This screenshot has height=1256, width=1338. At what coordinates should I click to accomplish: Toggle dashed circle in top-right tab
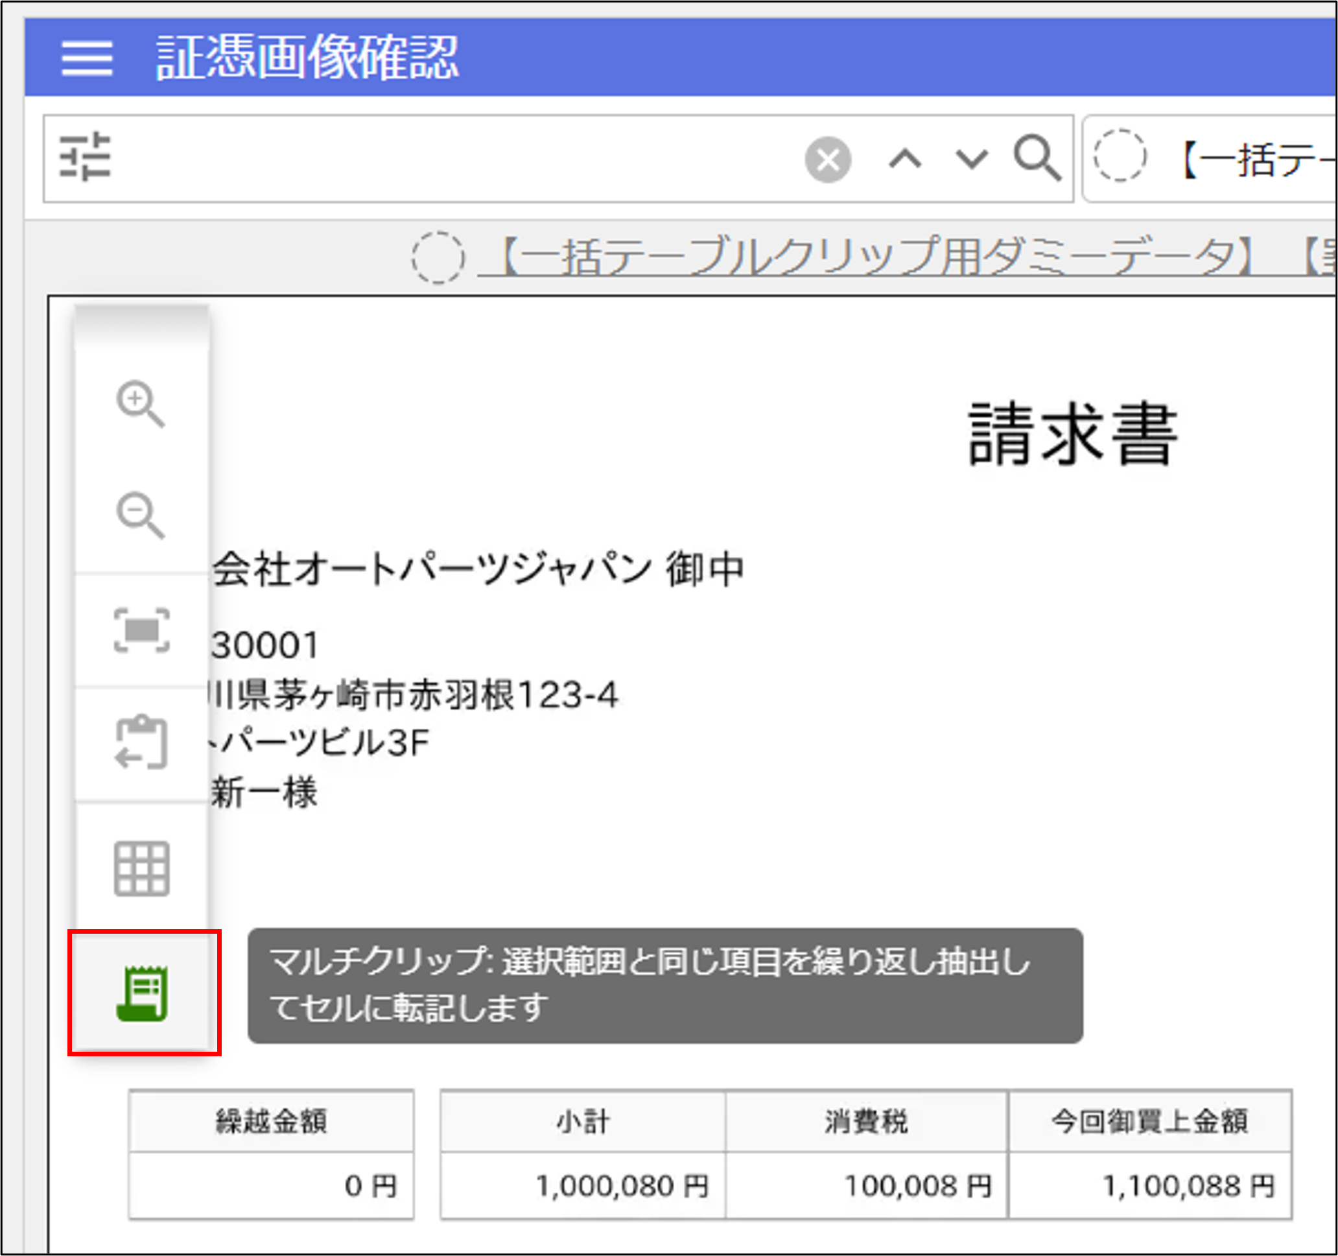(1120, 156)
